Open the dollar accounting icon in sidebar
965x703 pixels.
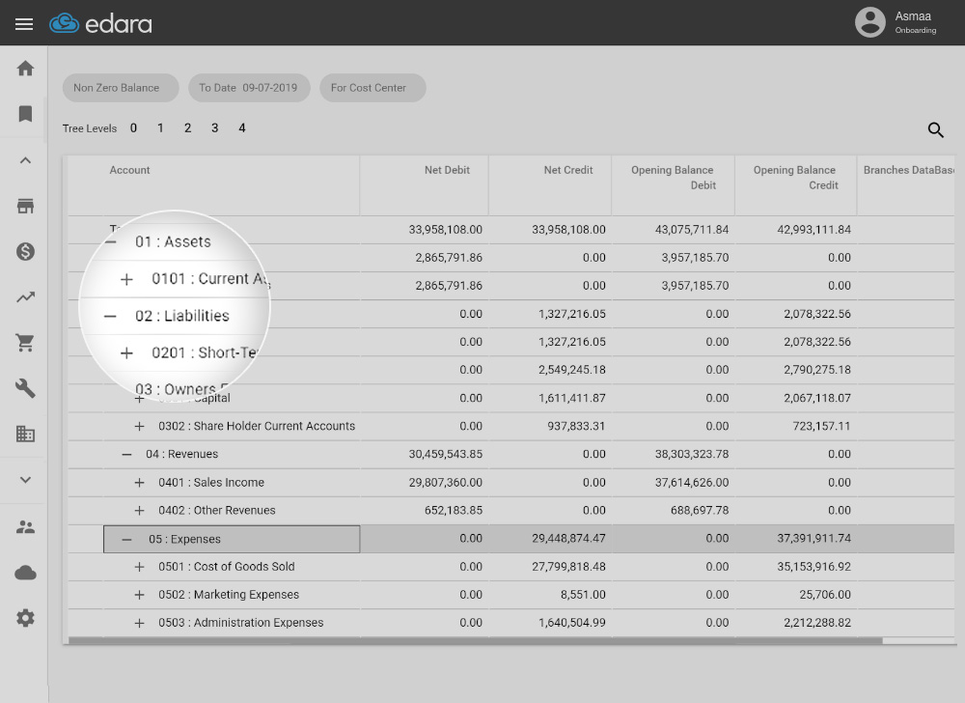click(26, 252)
